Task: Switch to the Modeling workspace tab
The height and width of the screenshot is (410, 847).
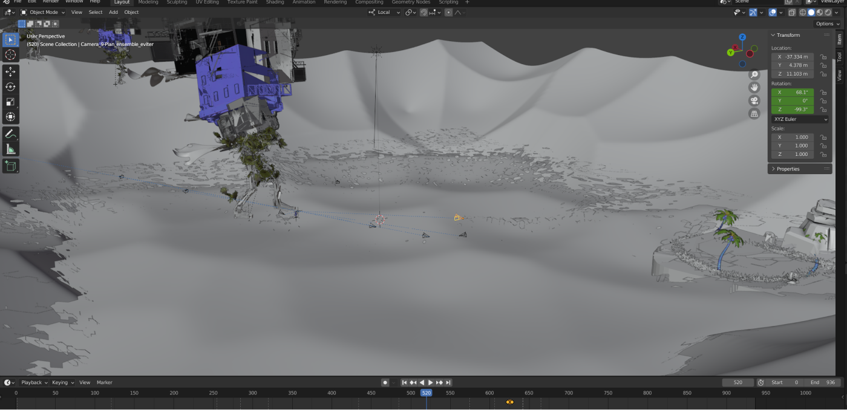Action: (148, 2)
